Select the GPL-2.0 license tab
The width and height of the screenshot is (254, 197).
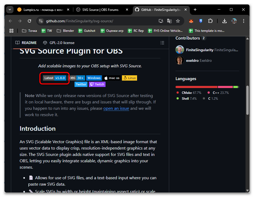(x=59, y=43)
